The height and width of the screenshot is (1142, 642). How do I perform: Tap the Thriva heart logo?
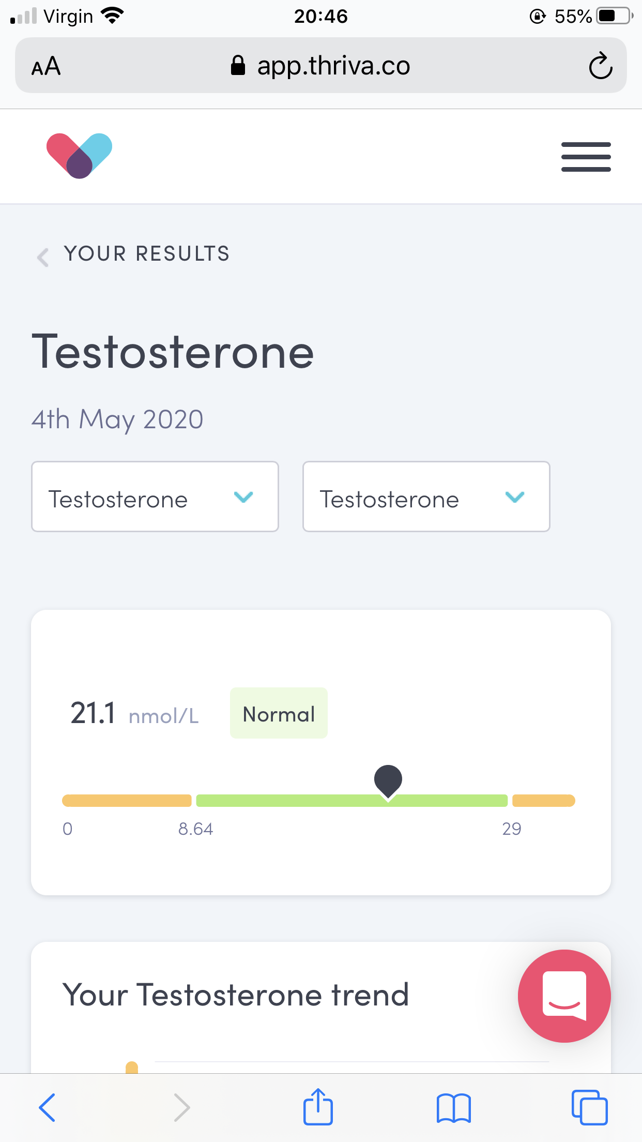(x=79, y=156)
